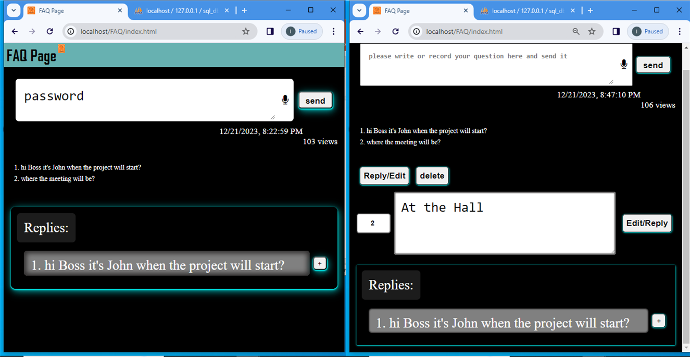Click site info icon in left address bar
The height and width of the screenshot is (357, 690).
(x=71, y=31)
